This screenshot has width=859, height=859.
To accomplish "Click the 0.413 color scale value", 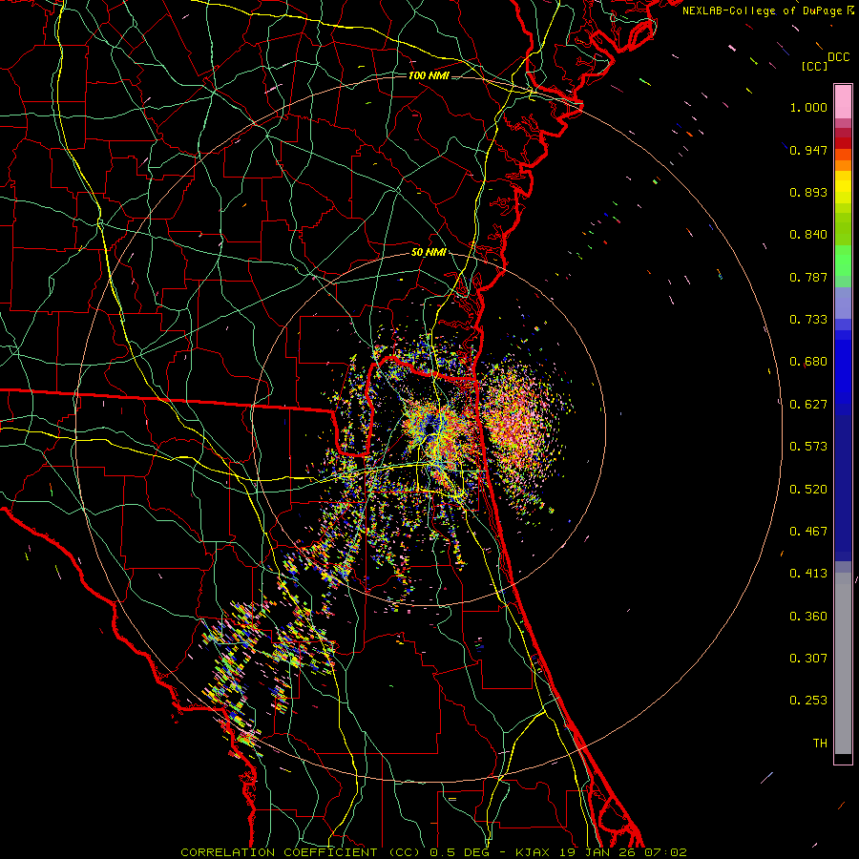I will (808, 574).
